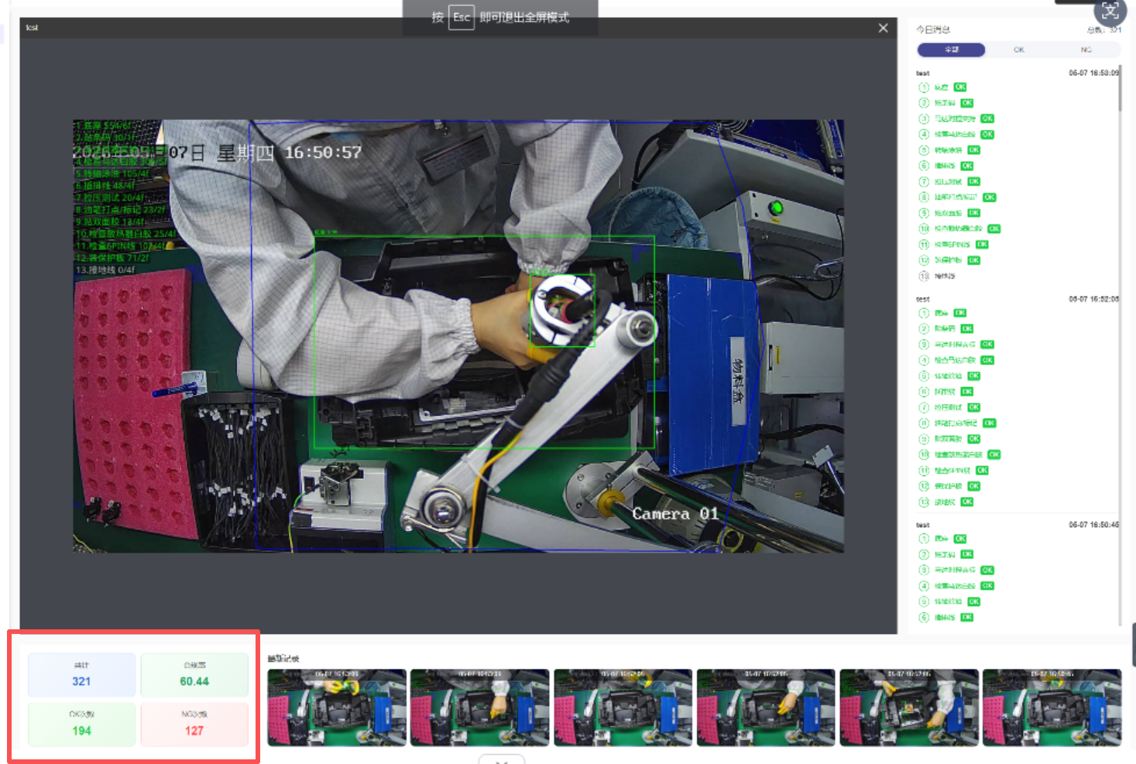This screenshot has height=764, width=1136.
Task: Click the pass rate 60.44 card
Action: (x=194, y=675)
